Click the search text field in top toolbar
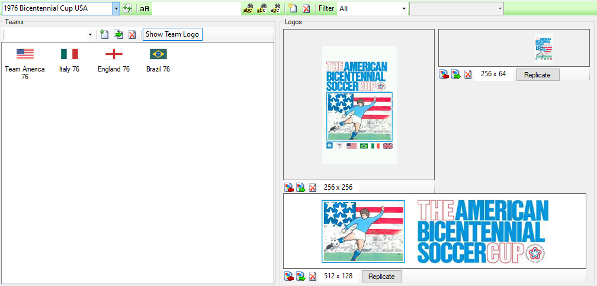Image resolution: width=597 pixels, height=286 pixels. pyautogui.click(x=197, y=8)
